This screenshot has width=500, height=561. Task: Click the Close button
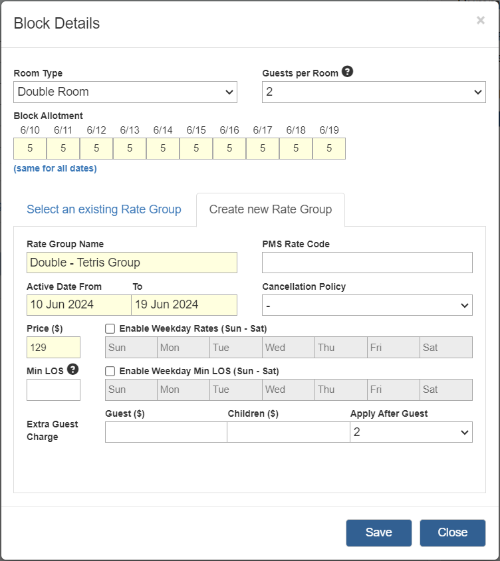click(x=453, y=532)
